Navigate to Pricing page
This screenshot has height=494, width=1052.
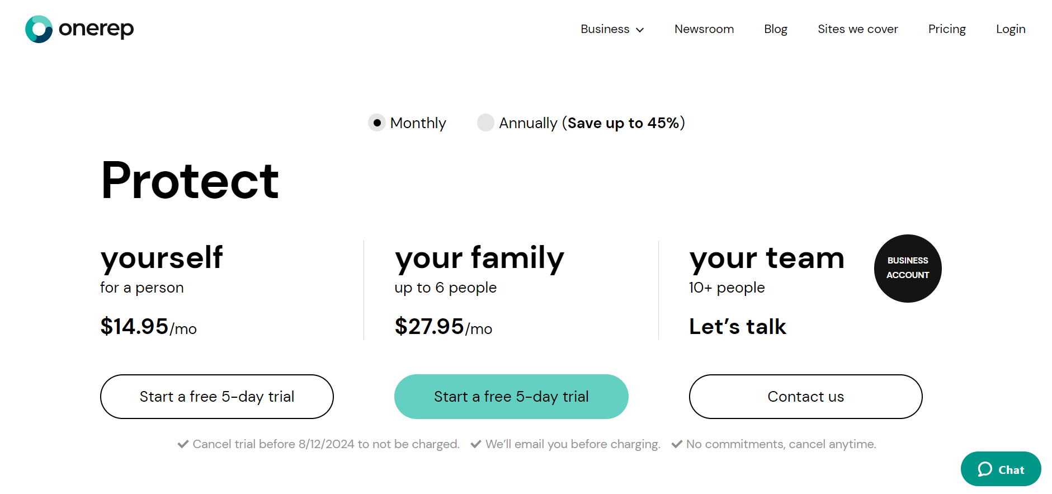point(946,29)
